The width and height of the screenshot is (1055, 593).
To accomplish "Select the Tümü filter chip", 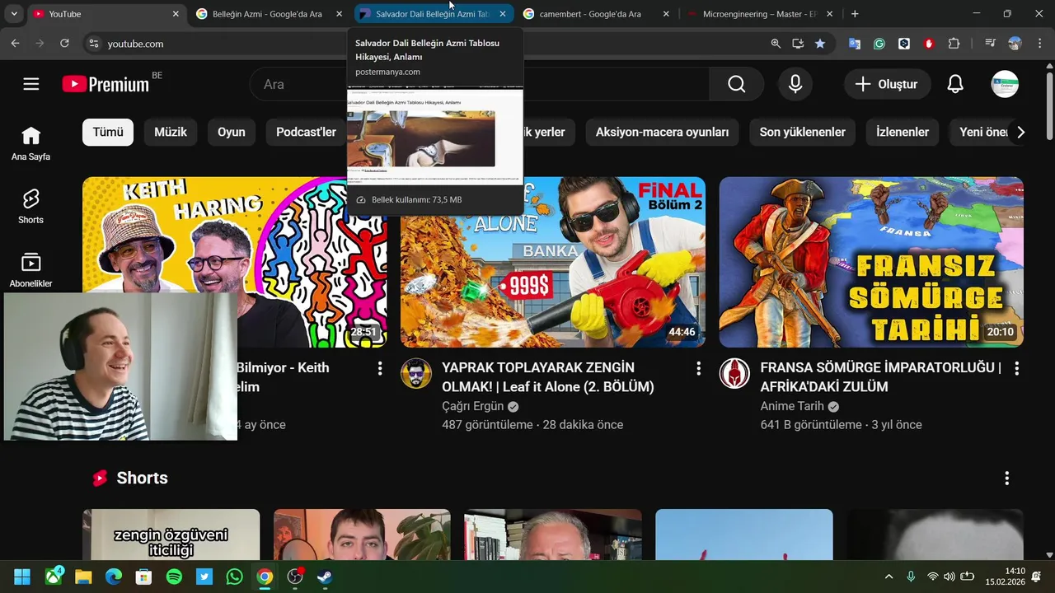I will [x=108, y=132].
